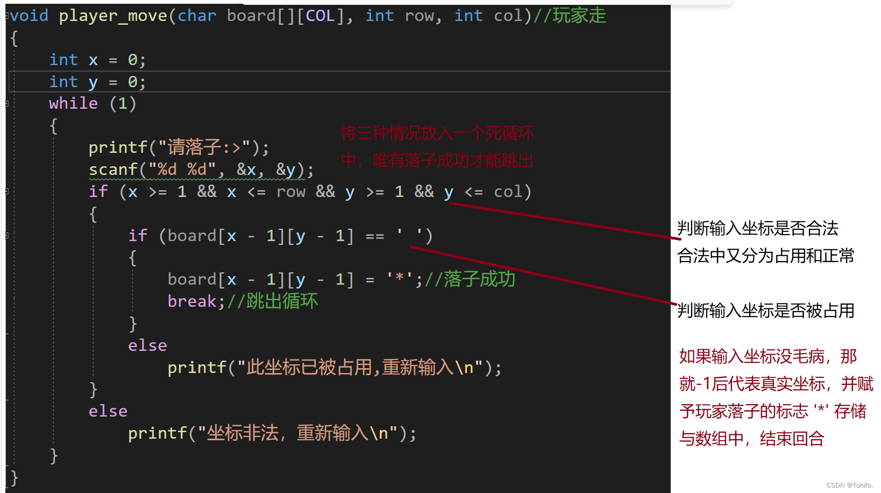This screenshot has width=881, height=493.
Task: Click the '//落子成功' comment
Action: 470,279
